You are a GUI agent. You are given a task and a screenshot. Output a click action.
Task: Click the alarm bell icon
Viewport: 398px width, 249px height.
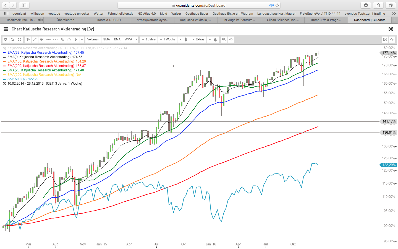(x=215, y=40)
